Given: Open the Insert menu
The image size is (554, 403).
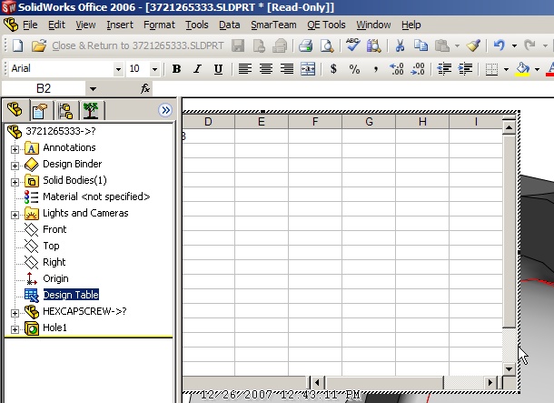Looking at the screenshot, I should [x=120, y=25].
